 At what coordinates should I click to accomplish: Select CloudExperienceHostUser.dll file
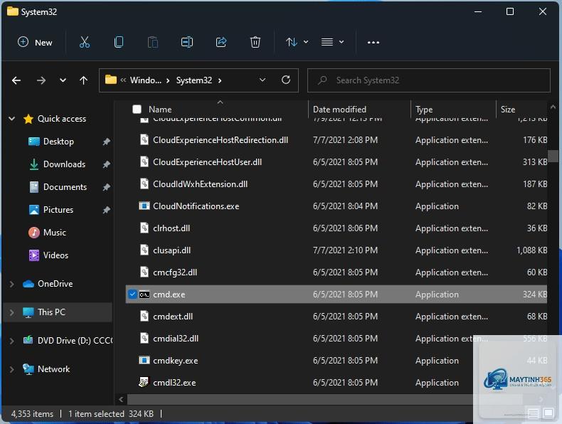tap(207, 162)
